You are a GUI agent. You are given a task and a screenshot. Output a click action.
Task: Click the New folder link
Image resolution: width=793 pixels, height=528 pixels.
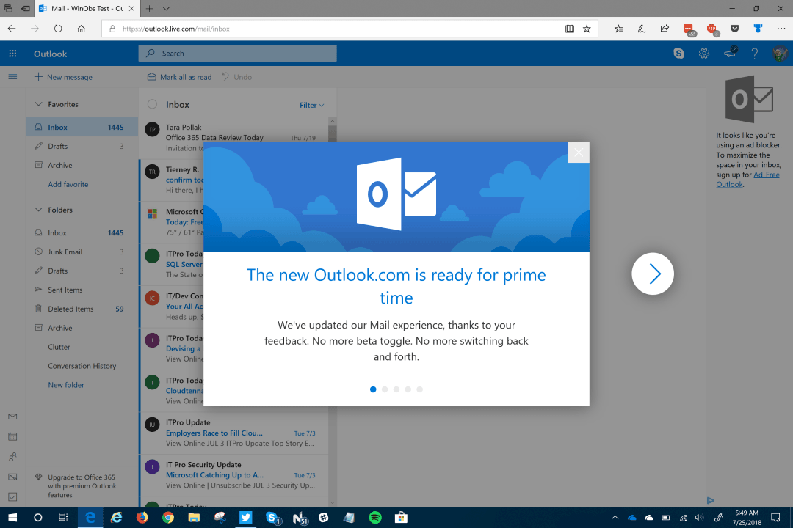66,385
